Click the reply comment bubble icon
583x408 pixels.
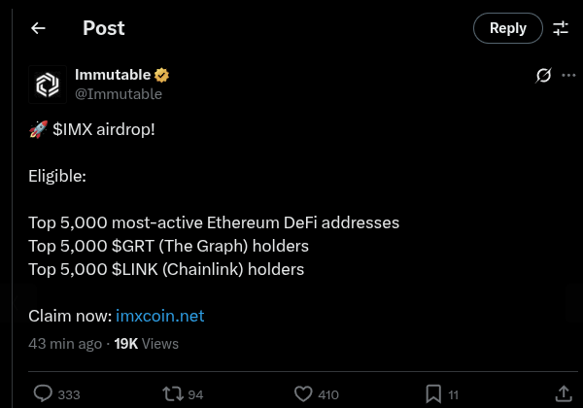43,393
